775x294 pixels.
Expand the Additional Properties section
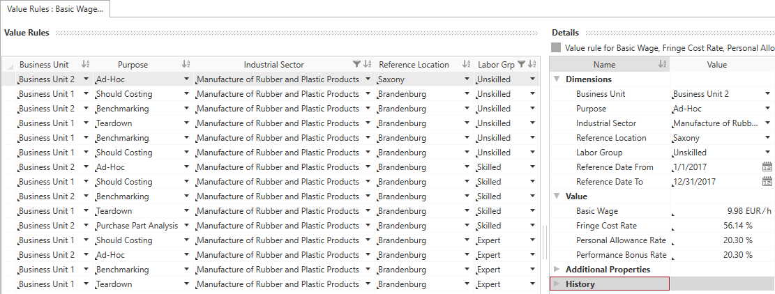tap(556, 270)
